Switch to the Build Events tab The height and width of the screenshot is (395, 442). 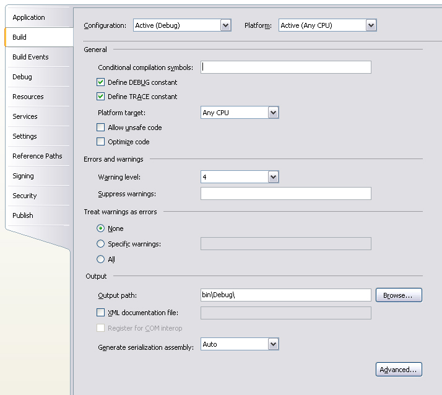(30, 57)
